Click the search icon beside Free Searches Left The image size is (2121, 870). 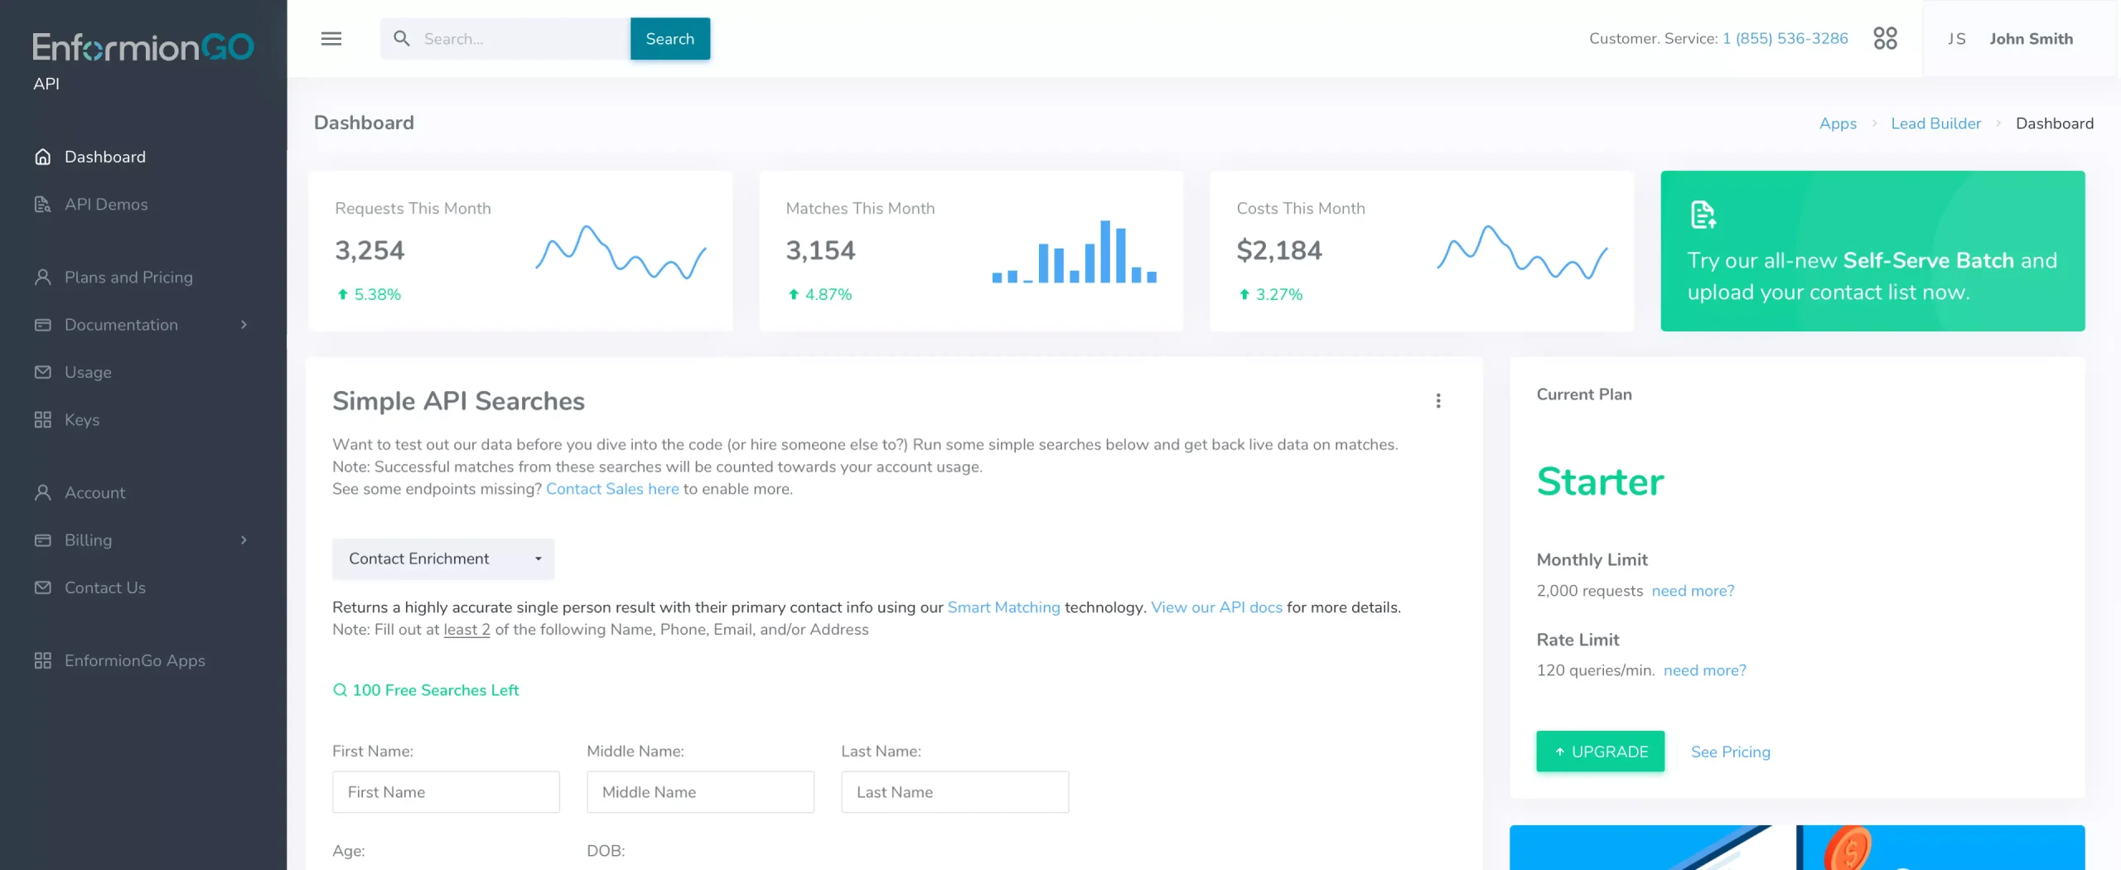340,690
